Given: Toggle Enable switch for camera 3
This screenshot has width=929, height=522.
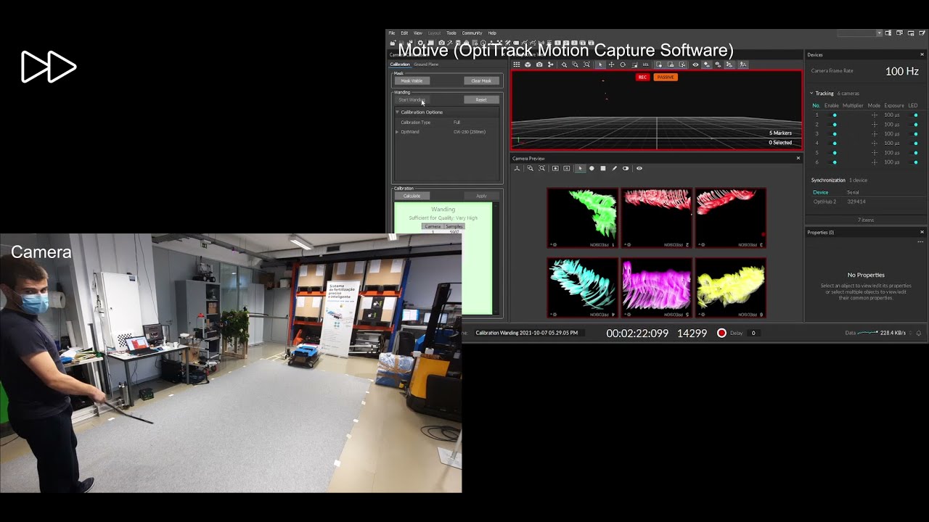Looking at the screenshot, I should point(833,134).
